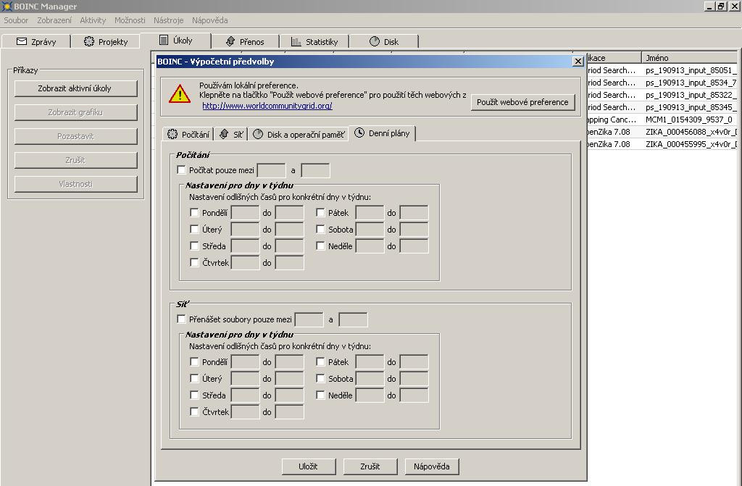The height and width of the screenshot is (486, 742).
Task: Enable Přenášet soubory pouze mezi checkbox
Action: [181, 319]
